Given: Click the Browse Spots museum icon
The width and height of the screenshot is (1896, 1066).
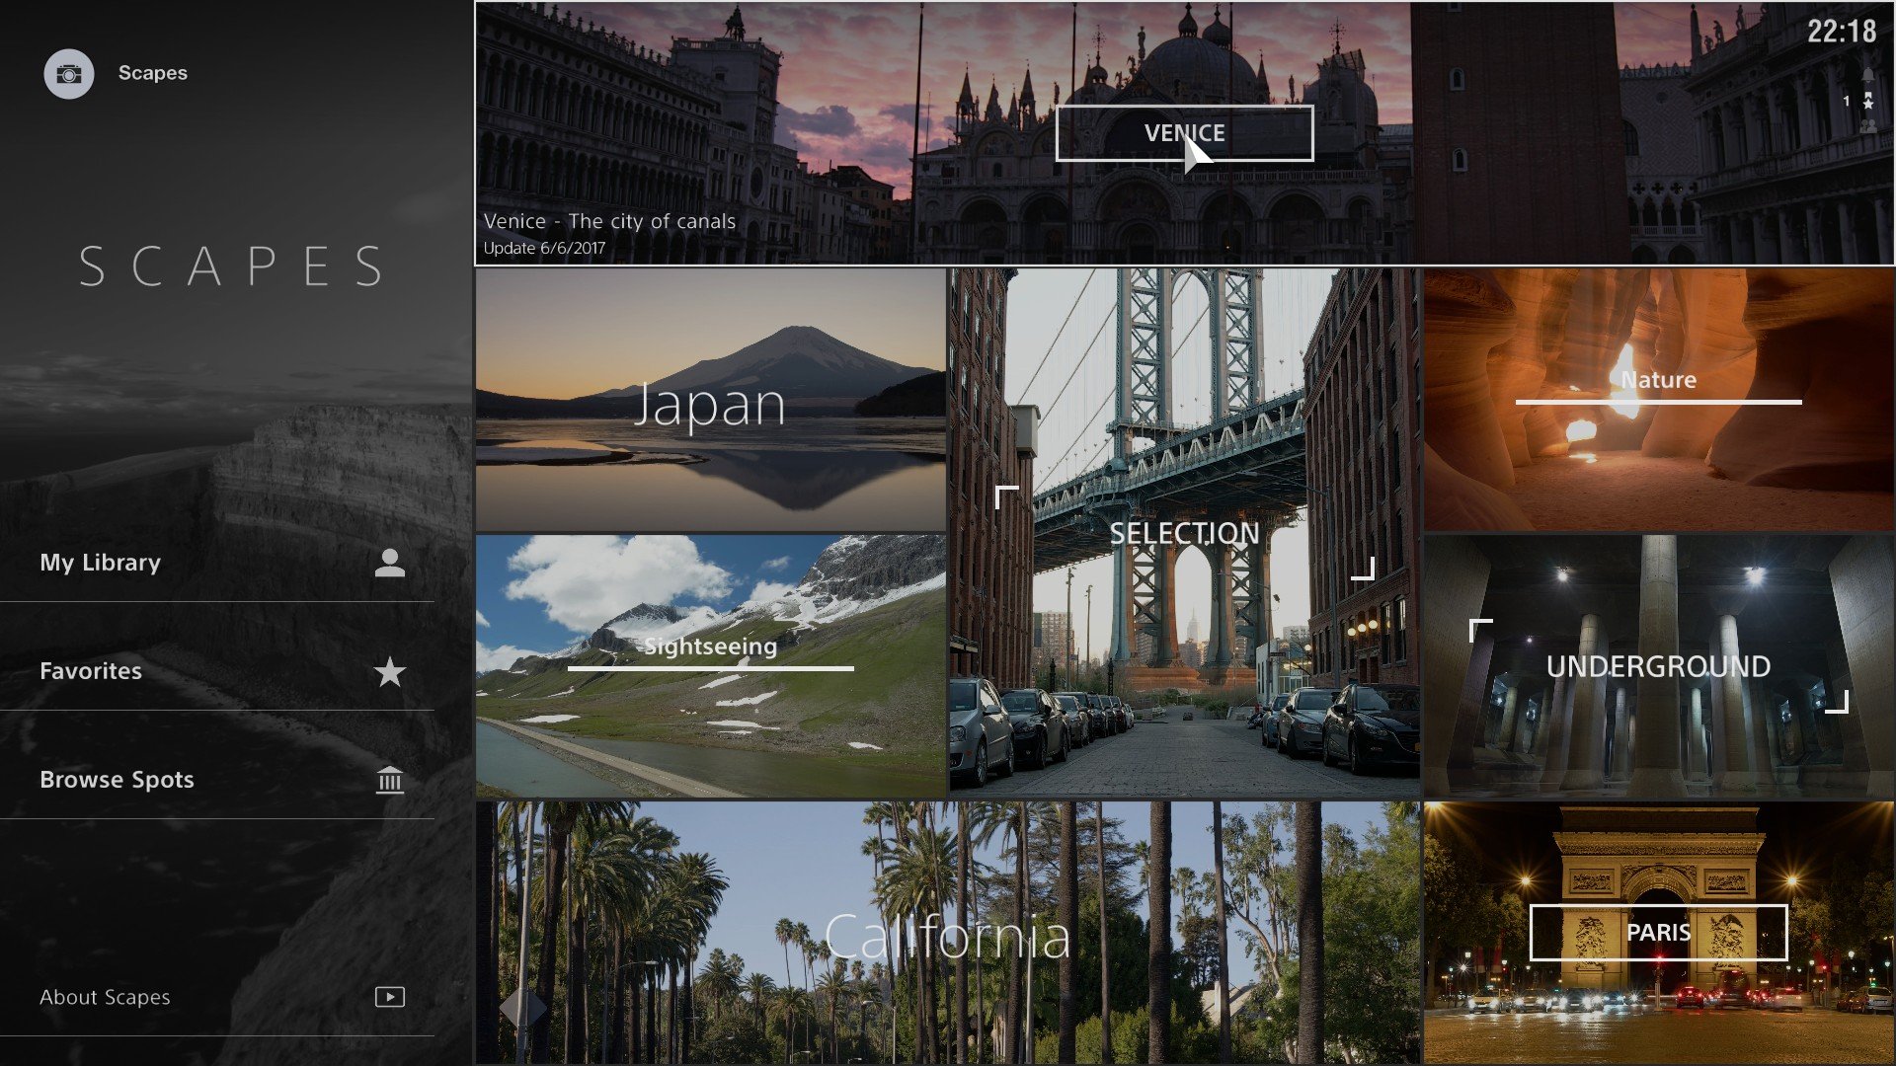Looking at the screenshot, I should (390, 780).
